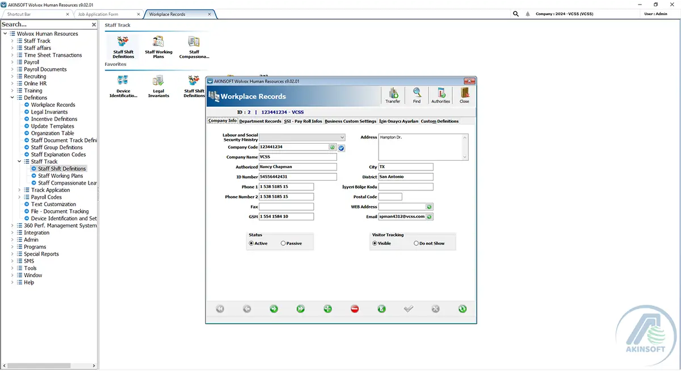The image size is (681, 371).
Task: Click the Find magnifier icon
Action: 417,95
